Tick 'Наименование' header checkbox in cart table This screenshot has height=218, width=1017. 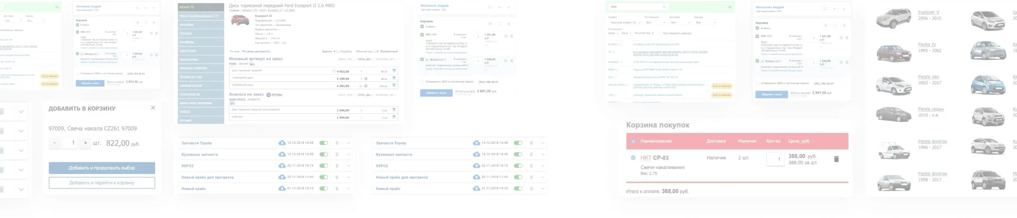pos(633,141)
